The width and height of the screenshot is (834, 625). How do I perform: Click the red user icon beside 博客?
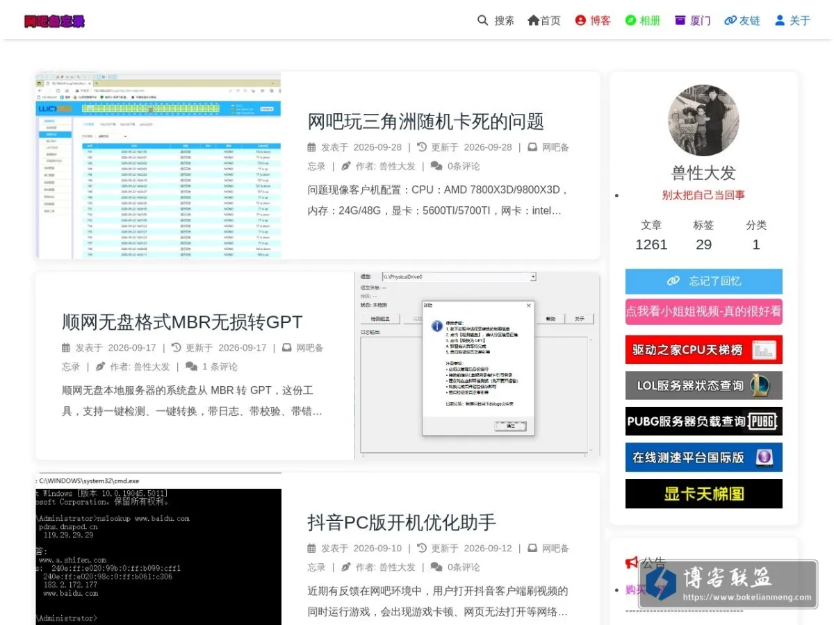click(x=580, y=20)
